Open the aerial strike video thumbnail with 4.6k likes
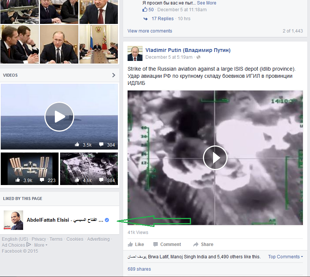Screen dimensions: 310x277 click(89, 169)
